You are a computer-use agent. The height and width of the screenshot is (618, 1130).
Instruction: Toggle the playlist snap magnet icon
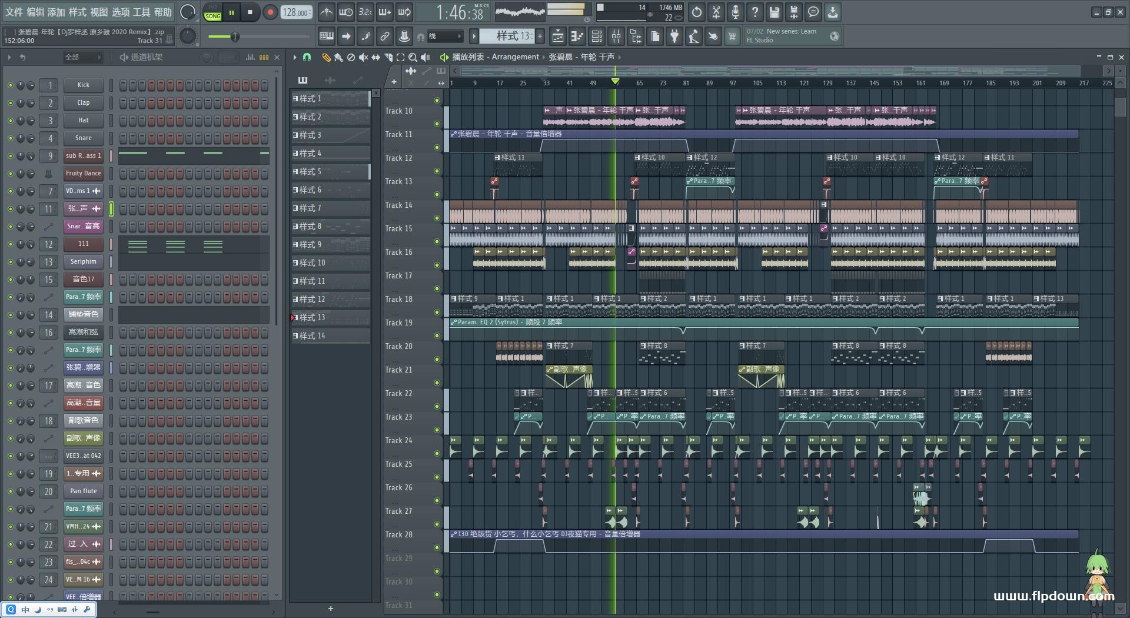pyautogui.click(x=307, y=57)
